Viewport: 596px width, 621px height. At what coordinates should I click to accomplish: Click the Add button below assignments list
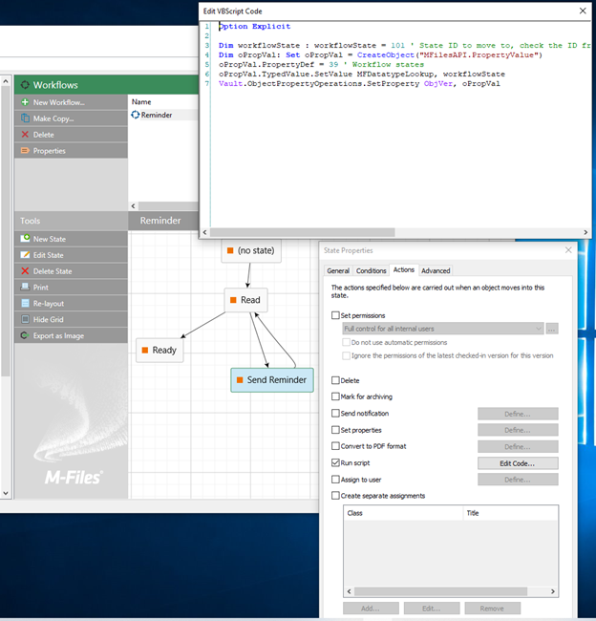click(x=371, y=609)
